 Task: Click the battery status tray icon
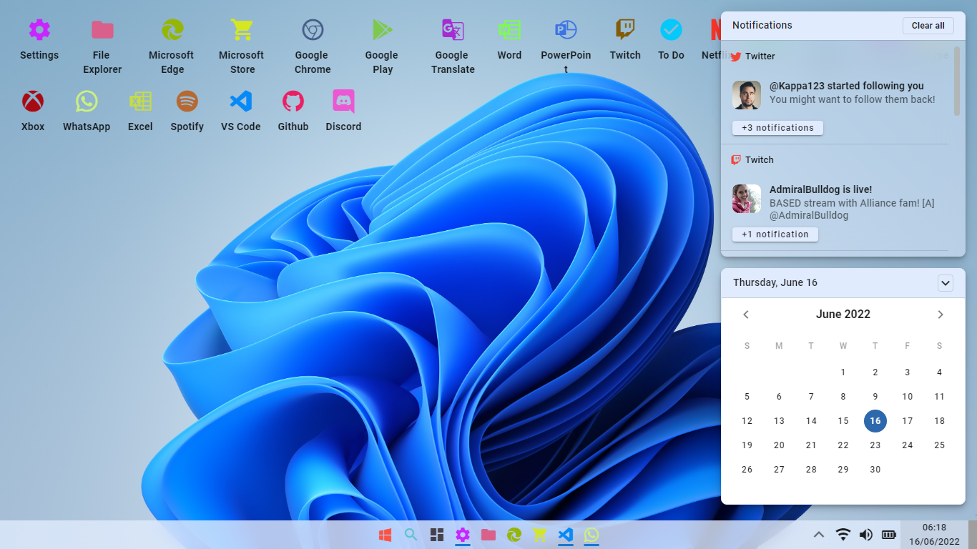889,535
